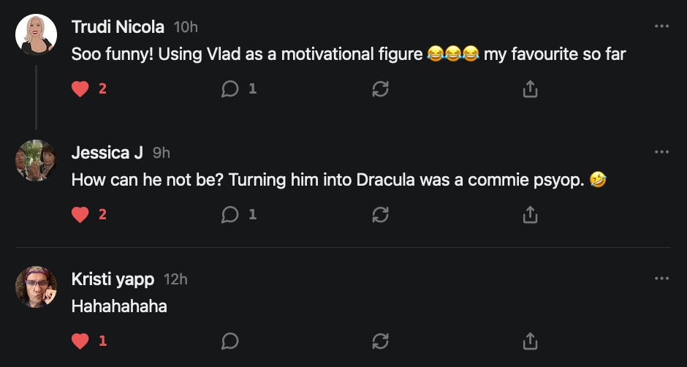Open the ellipsis menu on Jessica J's comment
The width and height of the screenshot is (687, 367).
(662, 152)
